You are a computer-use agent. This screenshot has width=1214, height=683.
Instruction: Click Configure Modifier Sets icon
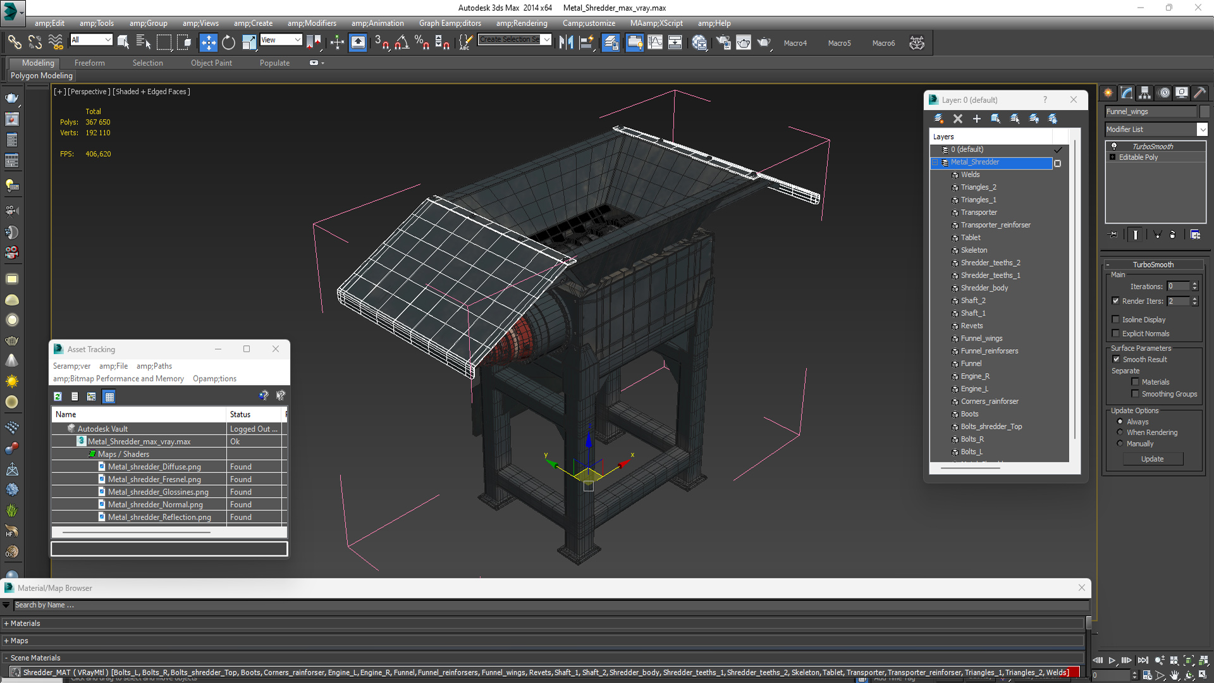point(1195,235)
